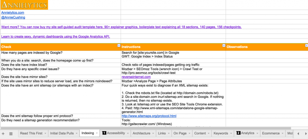
Task: Open the filter icon in the Check header
Action: pos(119,46)
